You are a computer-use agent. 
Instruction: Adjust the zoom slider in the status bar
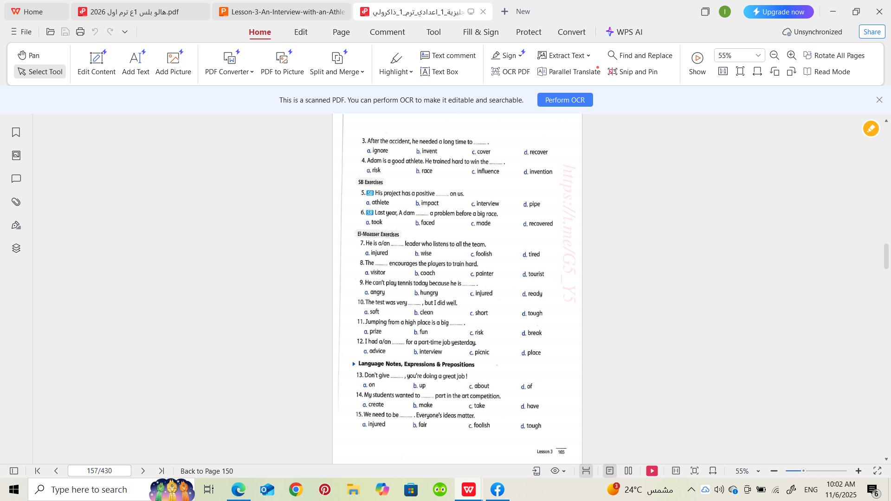803,471
